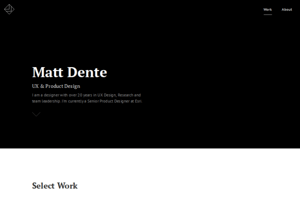Open the Work navigation tab

(x=268, y=9)
